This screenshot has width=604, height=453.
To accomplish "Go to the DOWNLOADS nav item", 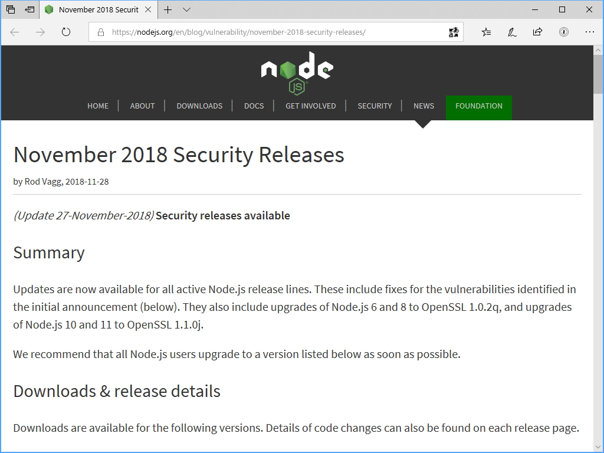I will point(199,106).
